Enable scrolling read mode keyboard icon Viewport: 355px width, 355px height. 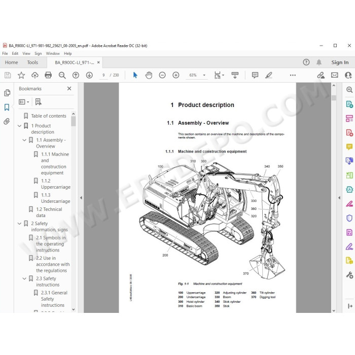(x=235, y=75)
